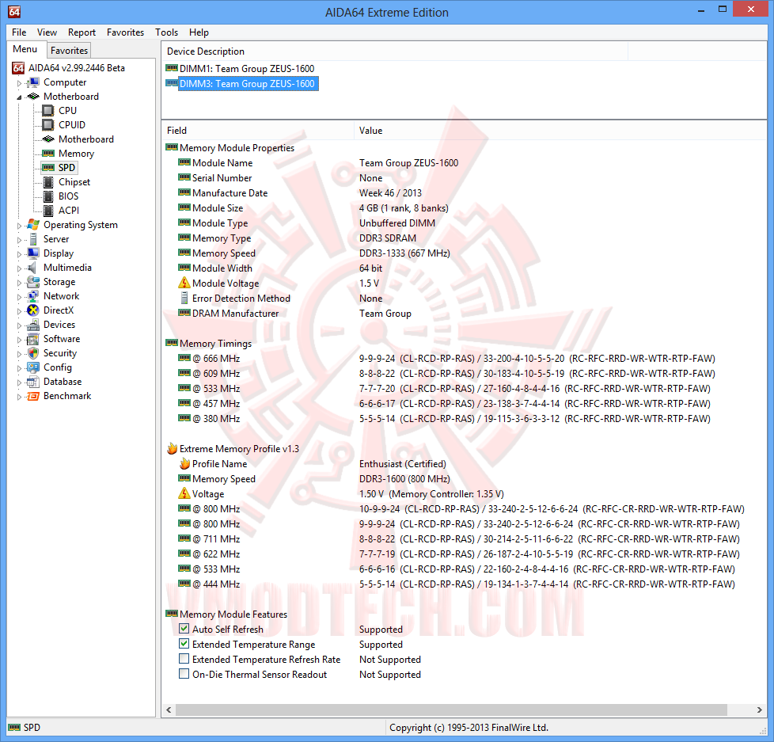
Task: Select the Memory module icon in sidebar
Action: [x=48, y=153]
